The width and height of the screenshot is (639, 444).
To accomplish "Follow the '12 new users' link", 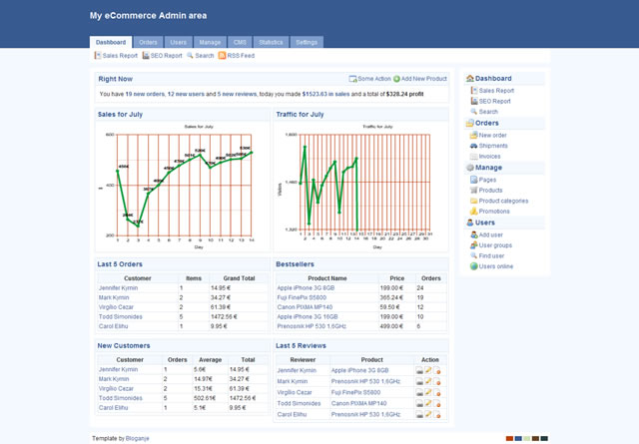I will pyautogui.click(x=186, y=94).
